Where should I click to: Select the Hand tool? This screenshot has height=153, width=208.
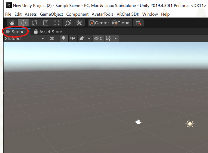click(x=12, y=23)
